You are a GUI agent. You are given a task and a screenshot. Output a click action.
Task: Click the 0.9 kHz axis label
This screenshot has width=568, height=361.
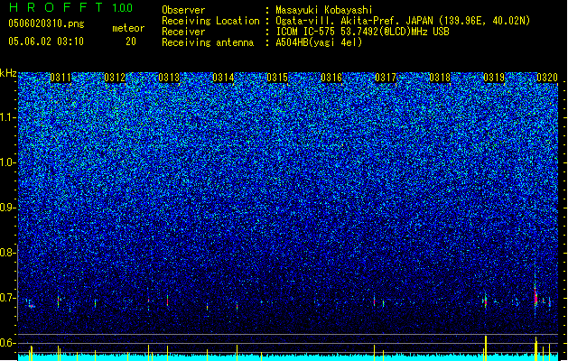point(8,208)
